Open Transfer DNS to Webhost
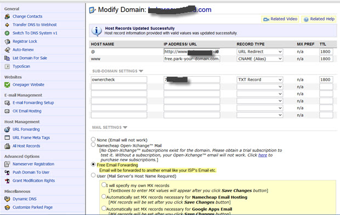Image resolution: width=340 pixels, height=215 pixels. [x=35, y=25]
